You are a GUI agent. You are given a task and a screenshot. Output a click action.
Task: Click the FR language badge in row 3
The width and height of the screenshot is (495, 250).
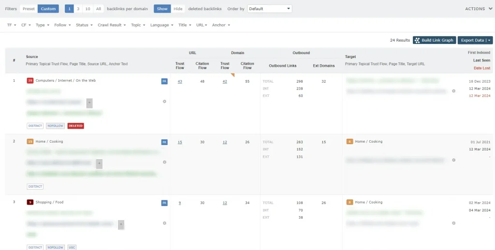click(164, 203)
